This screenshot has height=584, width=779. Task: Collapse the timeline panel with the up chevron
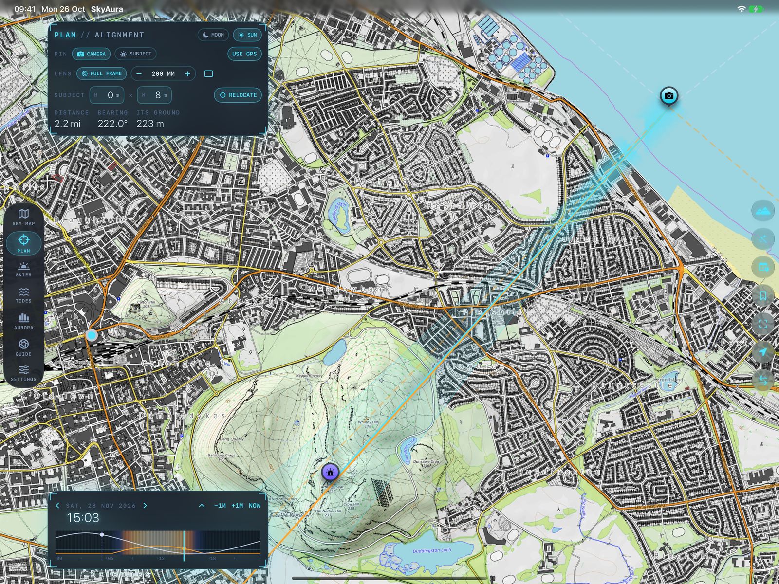point(202,506)
